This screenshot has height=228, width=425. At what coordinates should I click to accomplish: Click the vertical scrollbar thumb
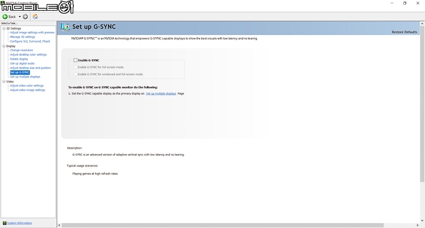point(422,104)
